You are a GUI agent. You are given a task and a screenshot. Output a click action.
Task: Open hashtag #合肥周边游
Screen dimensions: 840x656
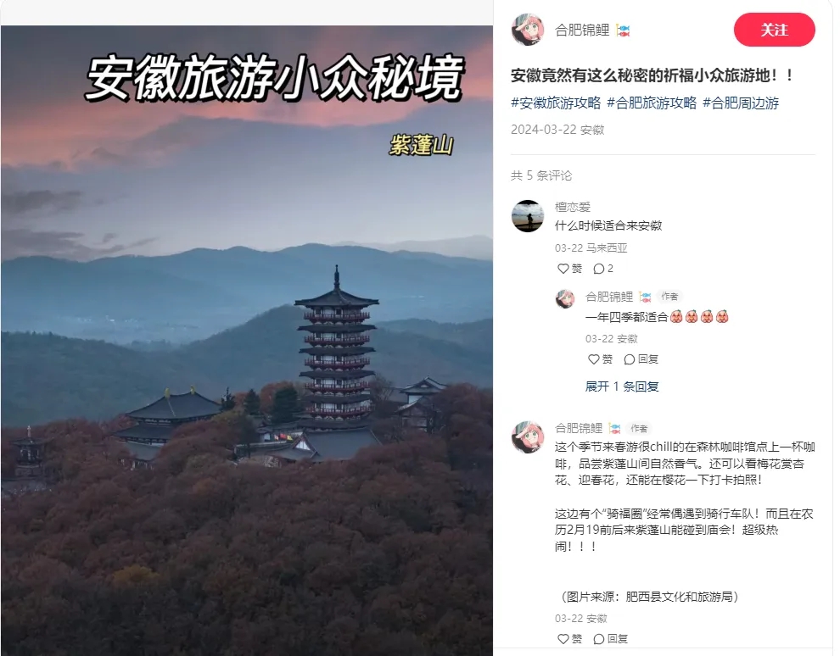click(x=741, y=103)
